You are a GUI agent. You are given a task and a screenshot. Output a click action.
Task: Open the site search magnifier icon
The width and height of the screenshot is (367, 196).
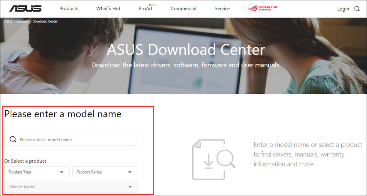point(357,9)
